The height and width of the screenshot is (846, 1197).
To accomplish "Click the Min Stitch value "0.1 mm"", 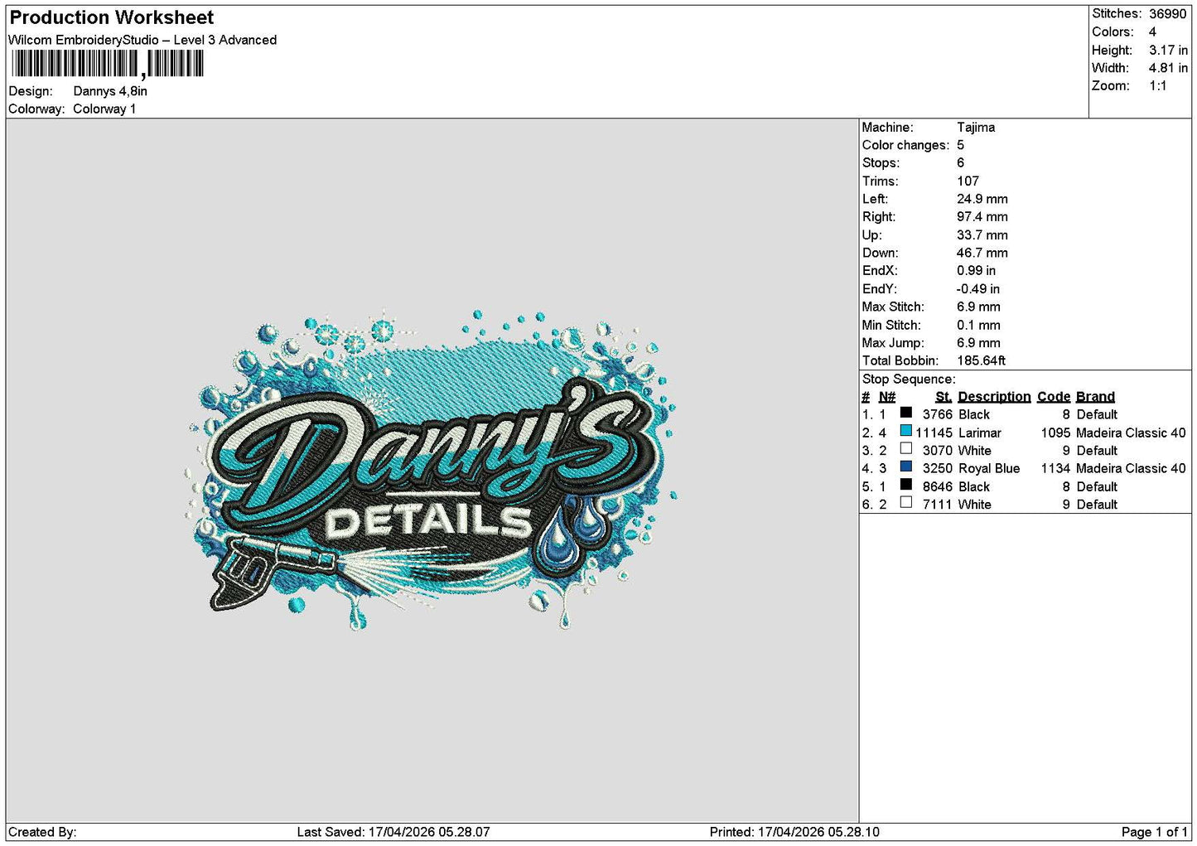I will point(978,325).
